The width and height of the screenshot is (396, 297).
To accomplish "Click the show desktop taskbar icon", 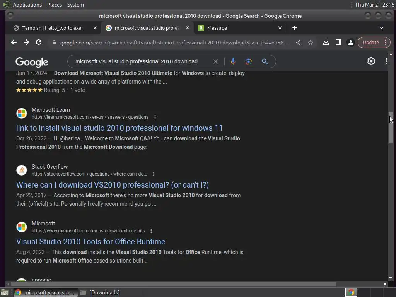I will coord(5,292).
